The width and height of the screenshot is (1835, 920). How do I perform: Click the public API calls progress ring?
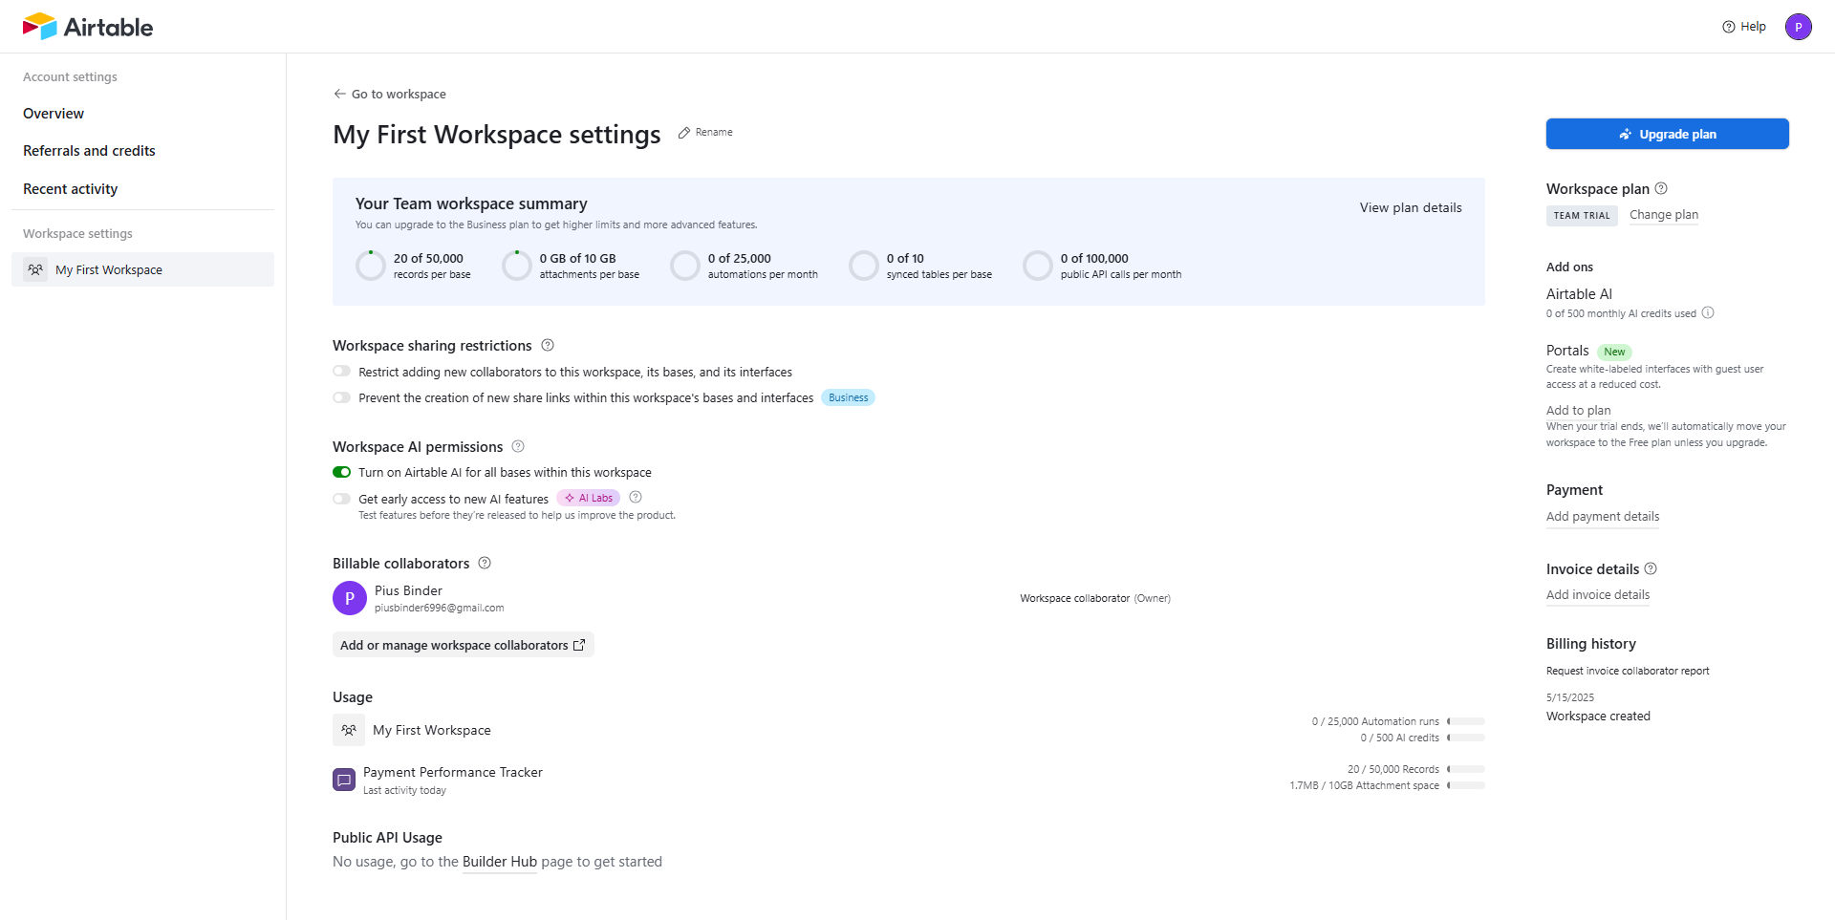[1038, 266]
